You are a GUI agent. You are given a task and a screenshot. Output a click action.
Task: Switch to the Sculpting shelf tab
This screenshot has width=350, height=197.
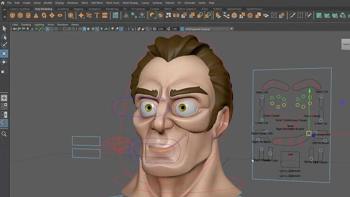click(x=63, y=9)
